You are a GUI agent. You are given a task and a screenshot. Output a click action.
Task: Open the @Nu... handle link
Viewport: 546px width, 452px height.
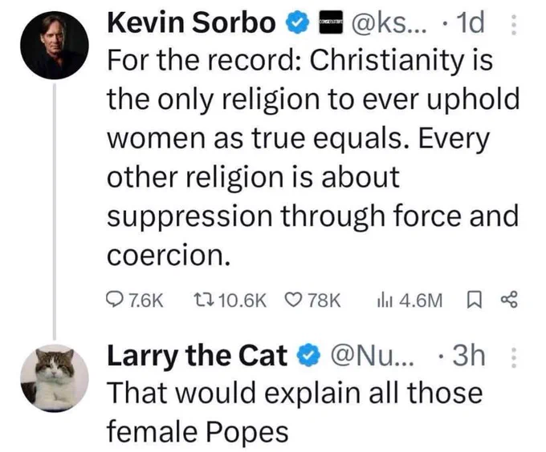click(373, 356)
